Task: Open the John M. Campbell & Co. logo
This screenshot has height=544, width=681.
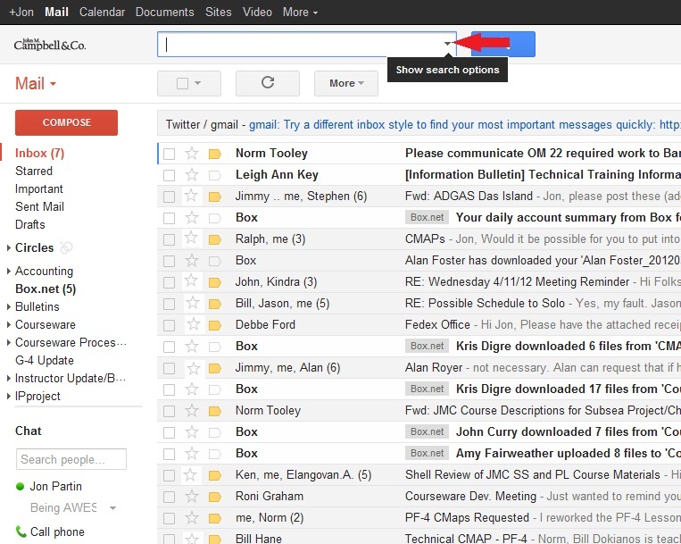Action: tap(49, 45)
